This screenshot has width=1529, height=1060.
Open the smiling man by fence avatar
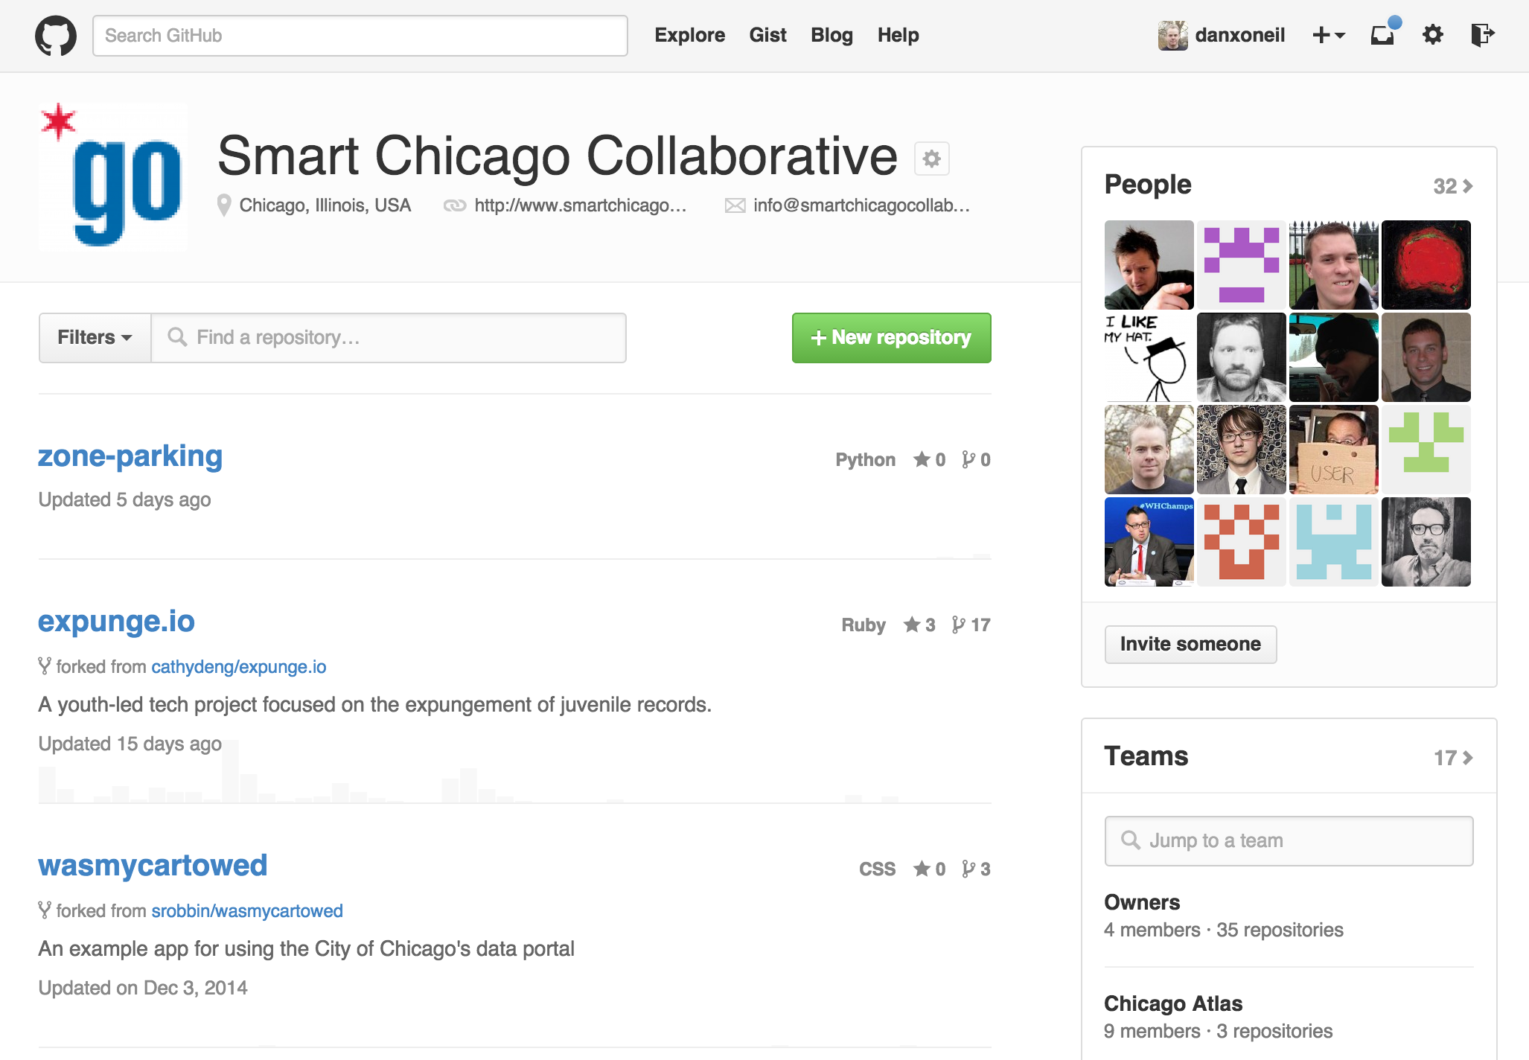(x=1334, y=265)
